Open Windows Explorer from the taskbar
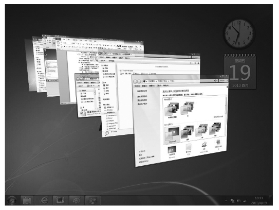279x210 pixels. [27, 200]
